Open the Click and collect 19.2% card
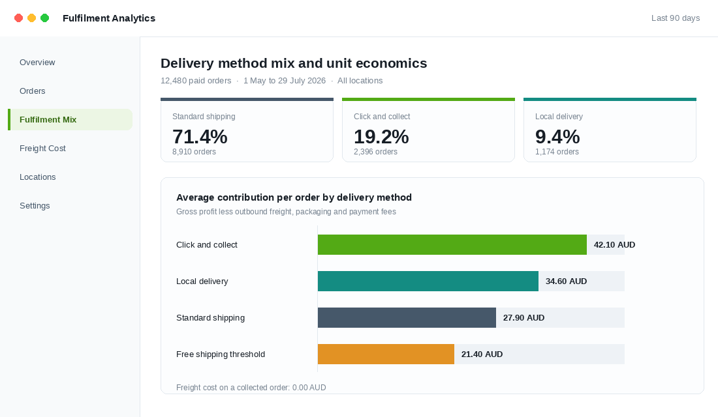The image size is (718, 417). pos(428,130)
